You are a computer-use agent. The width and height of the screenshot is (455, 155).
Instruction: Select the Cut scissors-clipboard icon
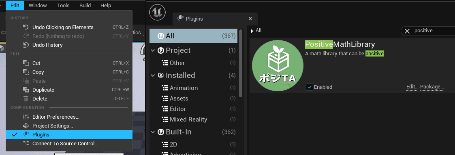tap(26, 63)
